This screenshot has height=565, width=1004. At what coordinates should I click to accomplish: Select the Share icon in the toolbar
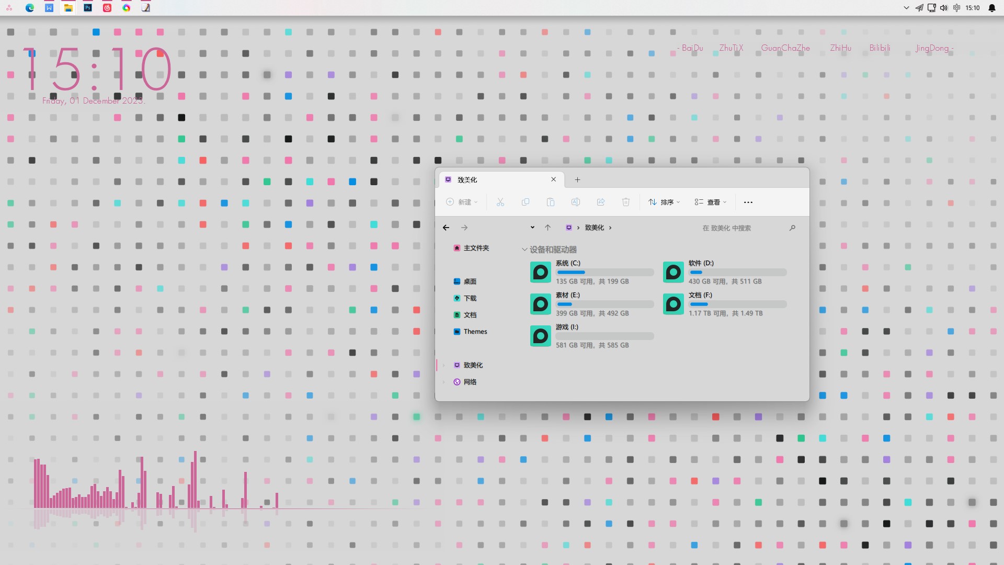pos(600,202)
